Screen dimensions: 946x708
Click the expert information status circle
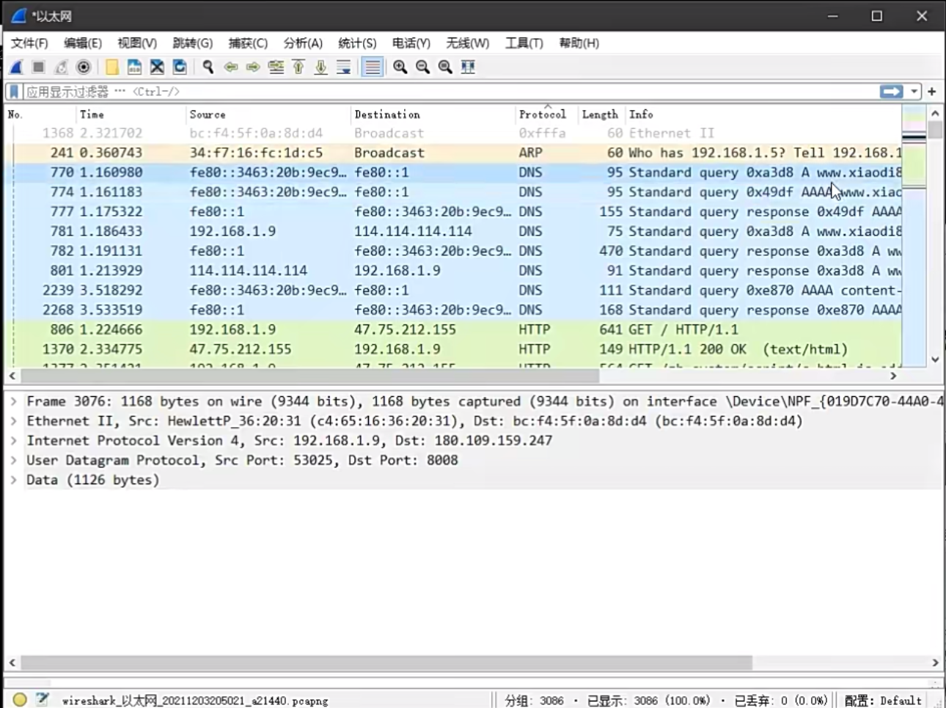(x=20, y=700)
